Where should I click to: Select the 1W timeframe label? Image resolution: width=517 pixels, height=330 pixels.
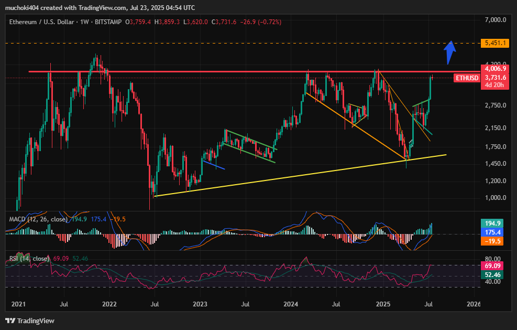(84, 22)
